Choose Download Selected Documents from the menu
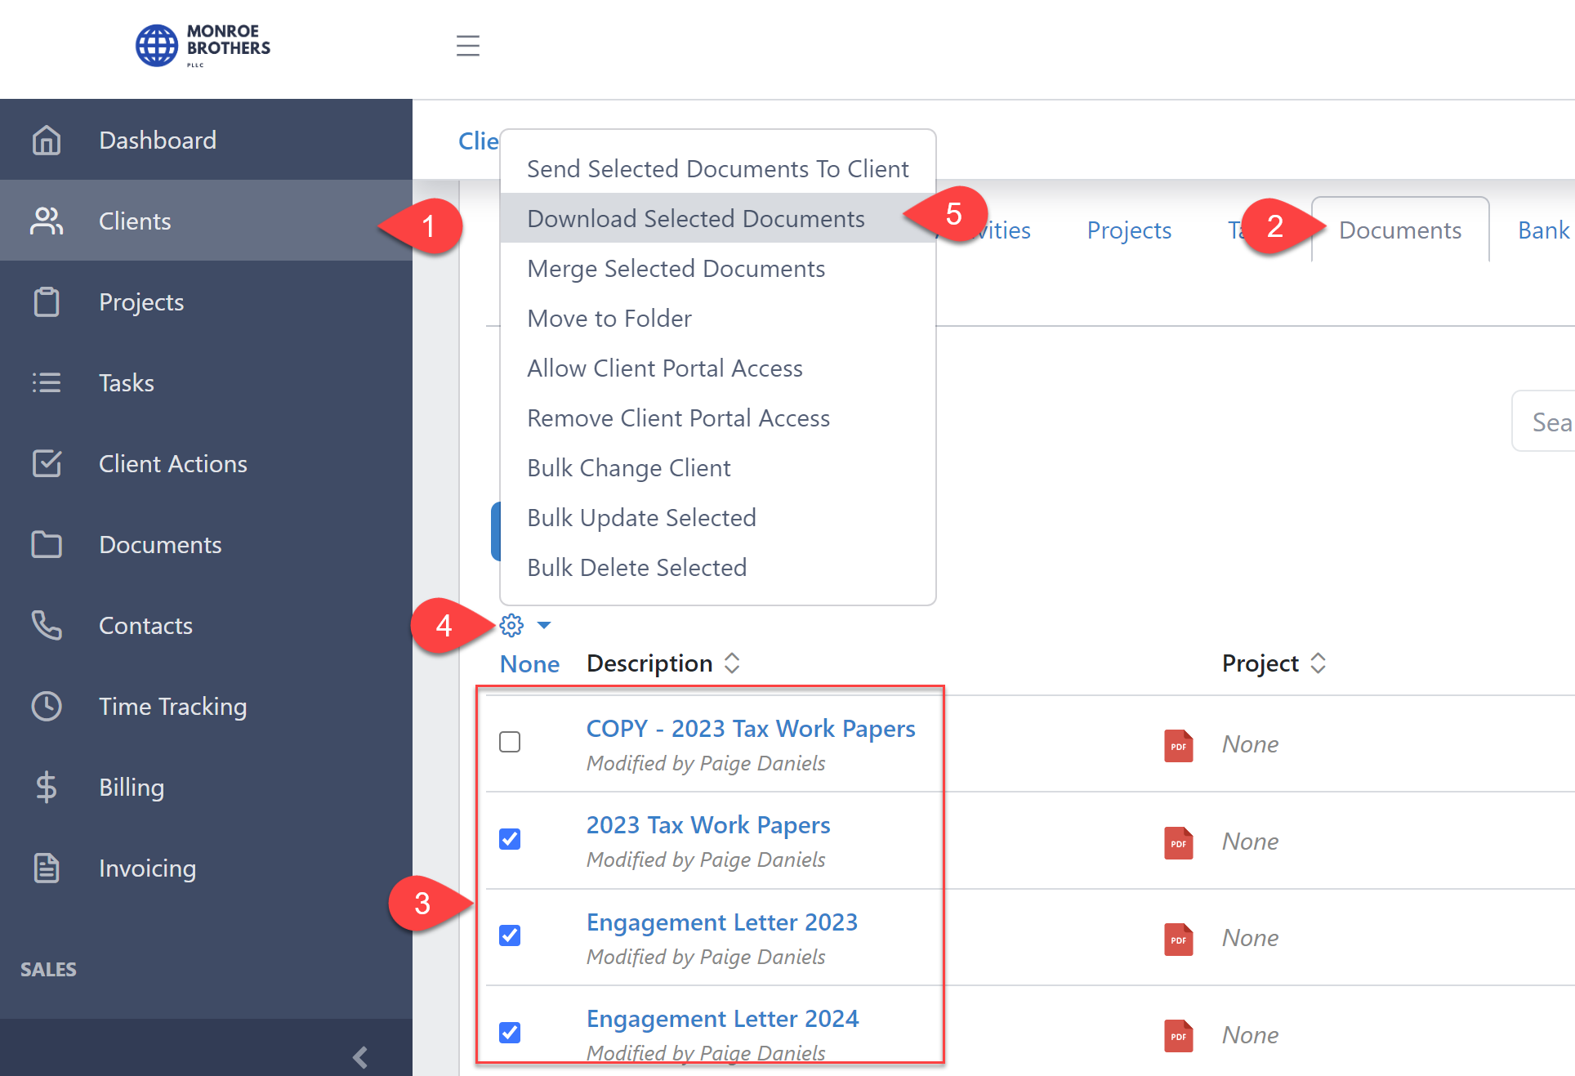This screenshot has width=1575, height=1076. click(695, 218)
